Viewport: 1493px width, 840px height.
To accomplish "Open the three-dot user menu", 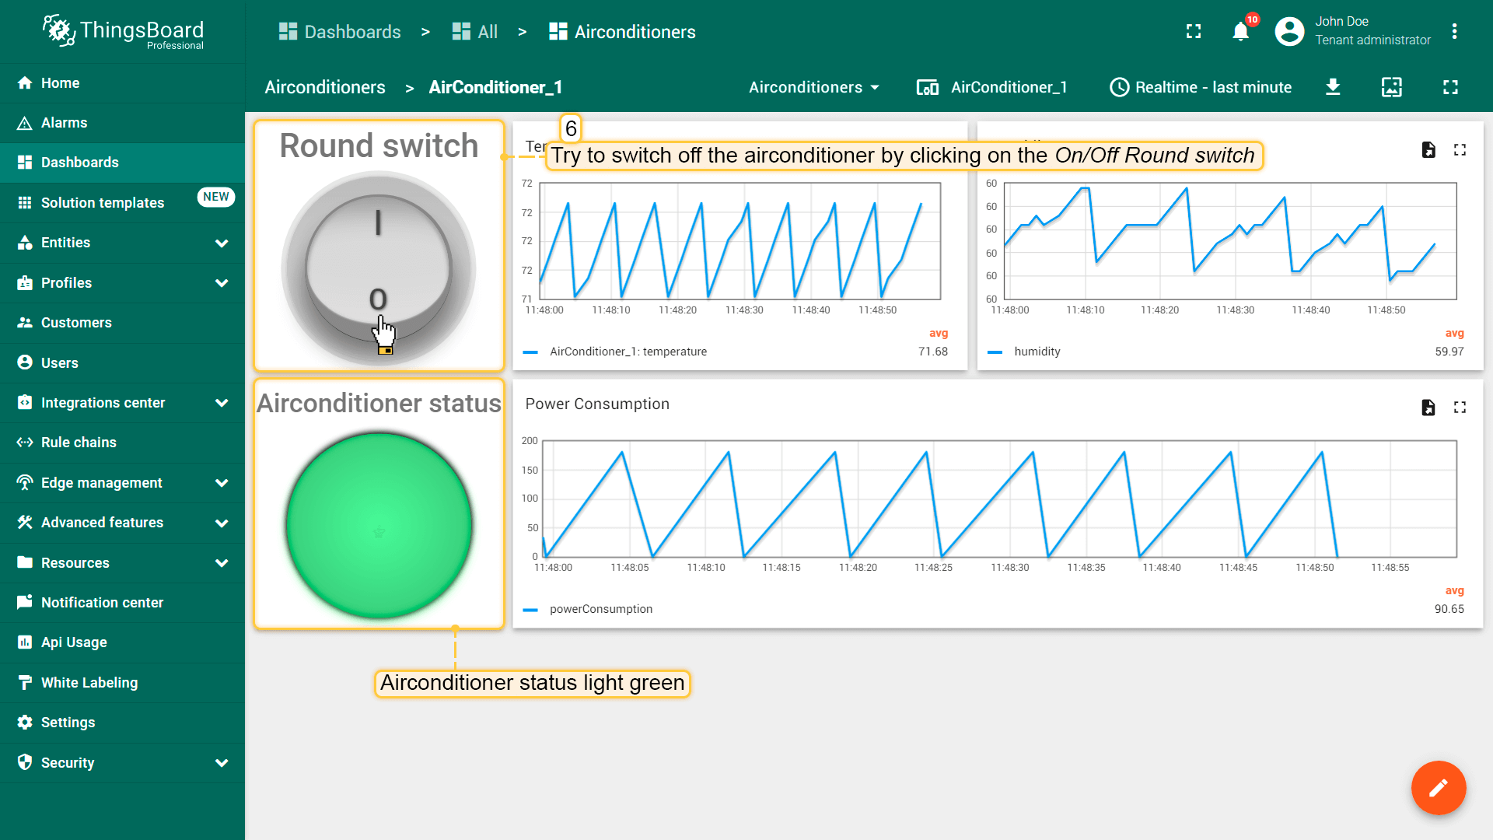I will pyautogui.click(x=1454, y=32).
